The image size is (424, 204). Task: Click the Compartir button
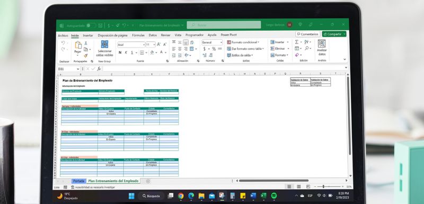pos(334,34)
